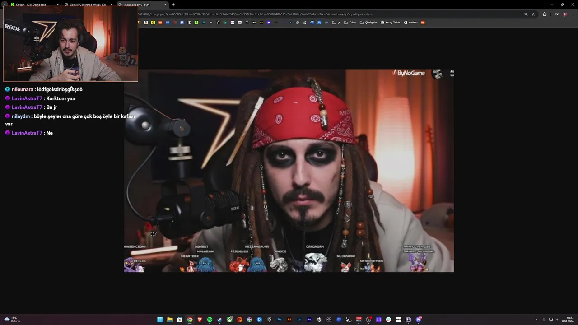
Task: Click the pirate-costume image to zoom
Action: pos(289,171)
